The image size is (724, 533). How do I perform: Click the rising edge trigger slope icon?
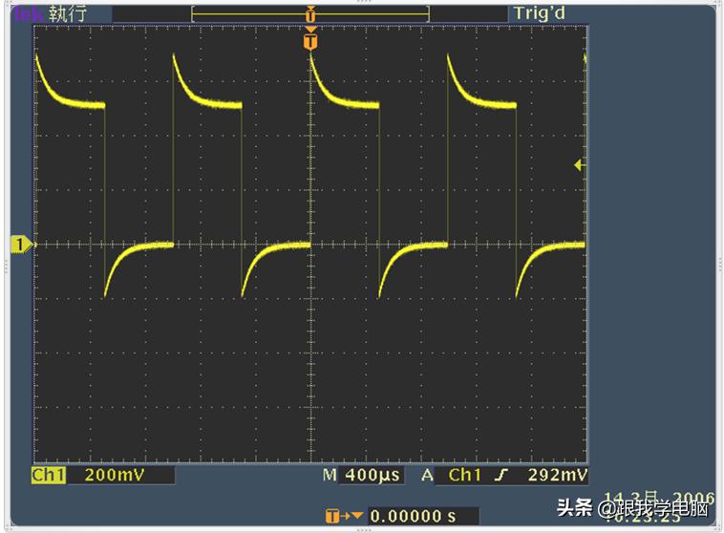pos(501,475)
